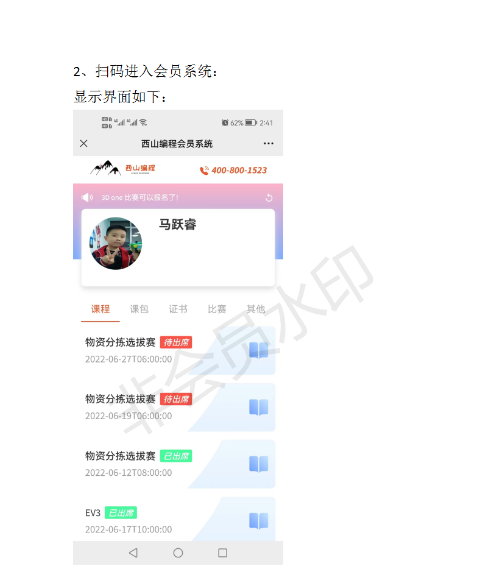Screen dimensions: 483x569
Task: Open book icon for 2022-06-19 course
Action: coord(259,407)
